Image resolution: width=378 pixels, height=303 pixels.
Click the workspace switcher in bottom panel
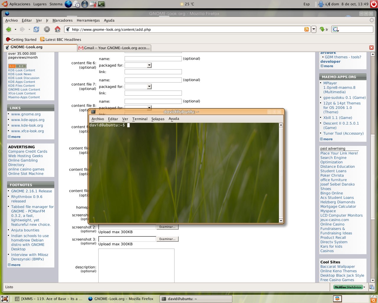pos(337,299)
